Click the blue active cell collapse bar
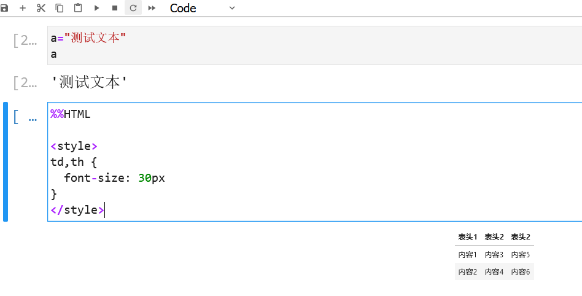The width and height of the screenshot is (582, 296). [x=6, y=162]
